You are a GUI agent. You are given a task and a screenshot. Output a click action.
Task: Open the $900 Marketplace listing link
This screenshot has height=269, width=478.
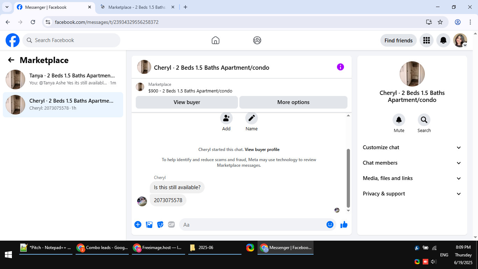tap(190, 91)
